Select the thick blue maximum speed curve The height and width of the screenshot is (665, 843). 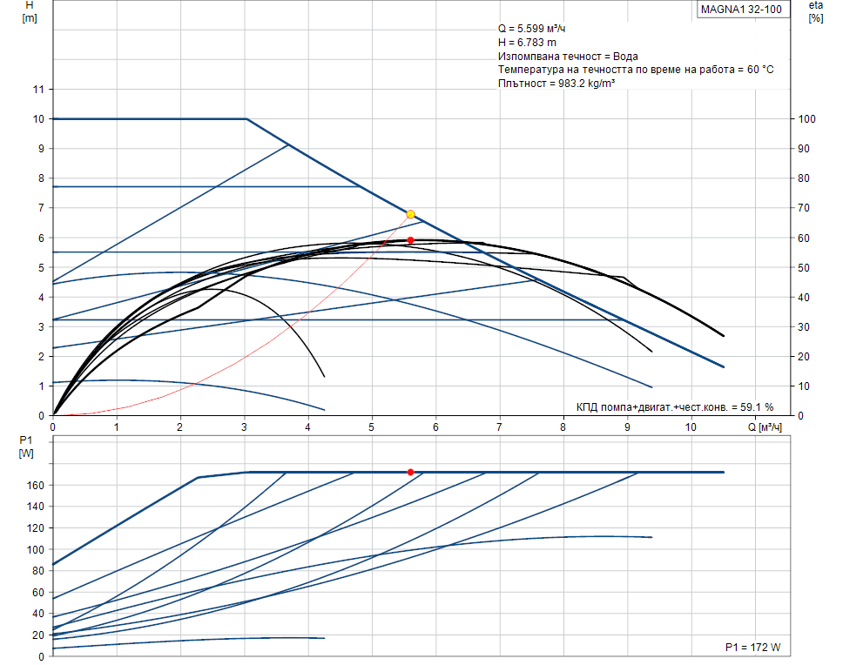(157, 117)
